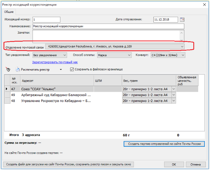Select the Арбитражный суд Кабардино-Балкарской row
Image resolution: width=210 pixels, height=170 pixels.
coord(56,95)
